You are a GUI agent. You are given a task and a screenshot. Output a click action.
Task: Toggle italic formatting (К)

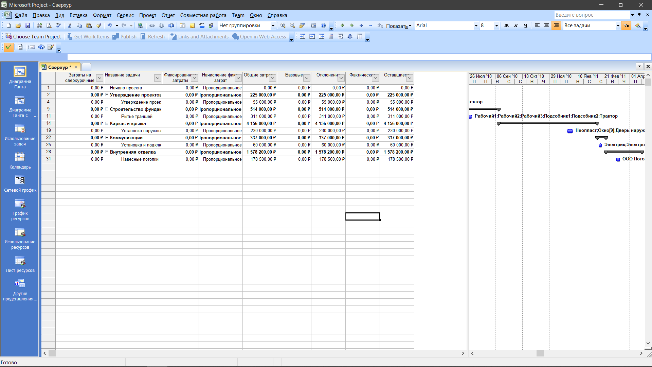coord(516,25)
